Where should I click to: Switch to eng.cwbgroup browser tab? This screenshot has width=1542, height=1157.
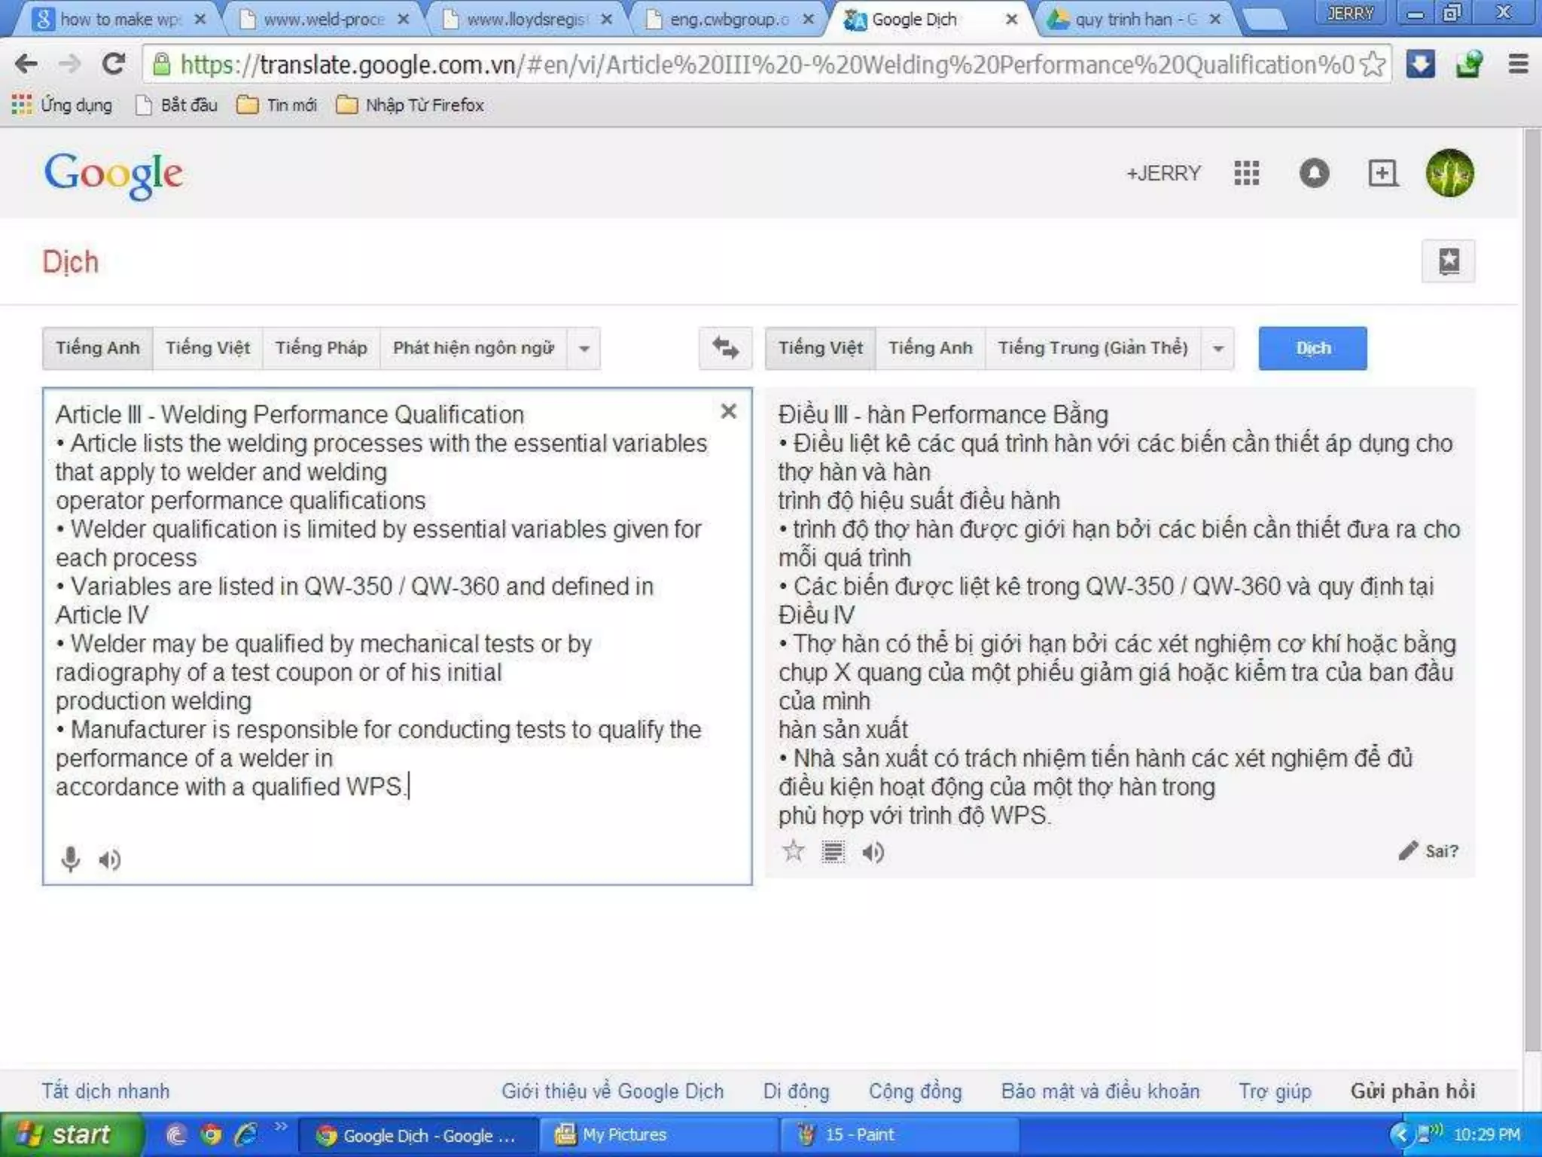(x=727, y=20)
